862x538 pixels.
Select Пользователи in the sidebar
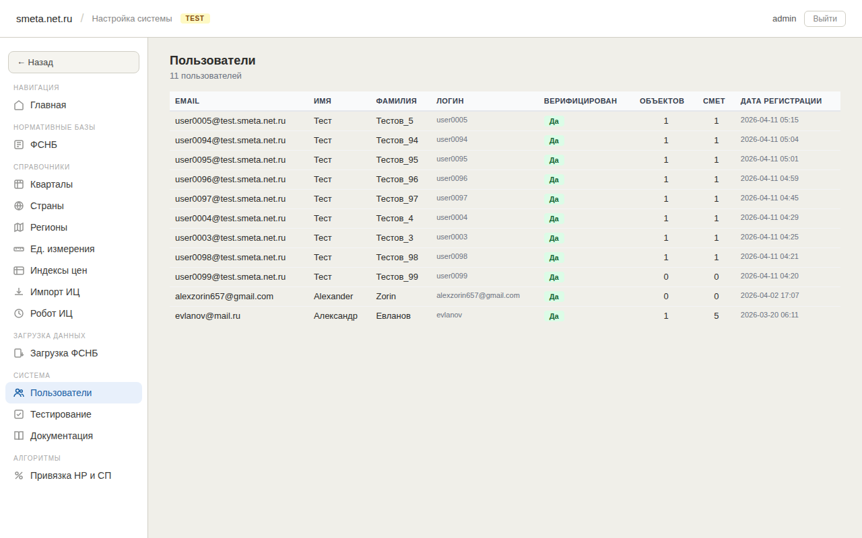(61, 393)
